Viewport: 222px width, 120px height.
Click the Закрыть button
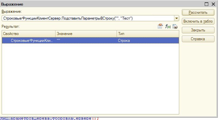(198, 30)
